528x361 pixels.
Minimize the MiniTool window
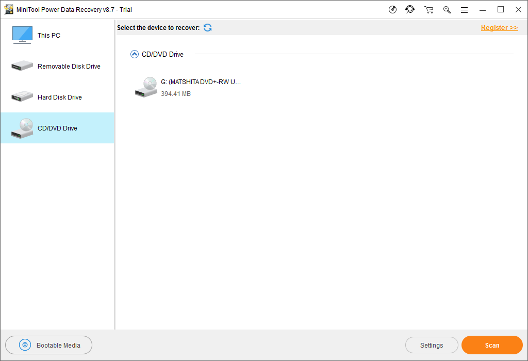(x=483, y=10)
